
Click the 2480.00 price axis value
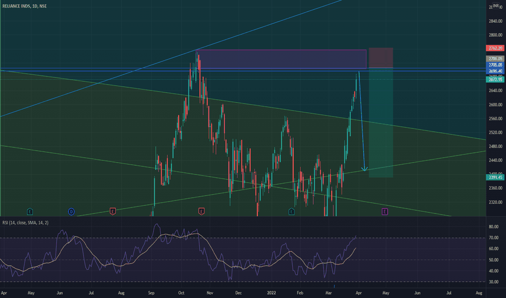coord(495,146)
